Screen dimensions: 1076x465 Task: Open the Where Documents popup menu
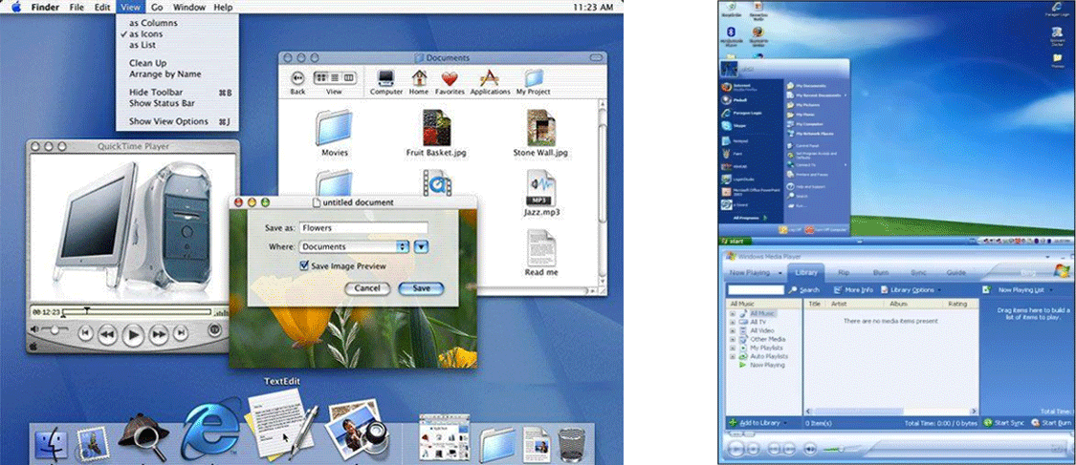point(355,246)
